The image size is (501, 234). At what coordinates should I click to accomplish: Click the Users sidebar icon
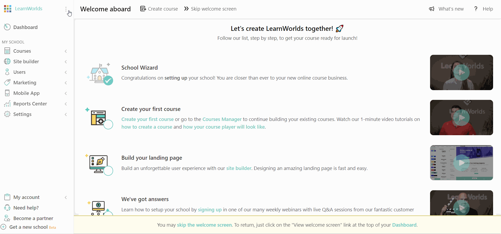7,72
